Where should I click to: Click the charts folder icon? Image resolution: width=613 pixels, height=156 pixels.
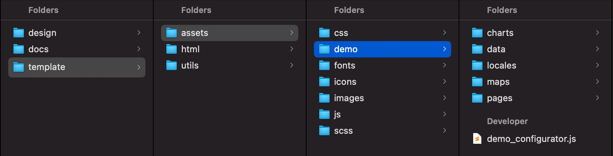click(x=477, y=33)
